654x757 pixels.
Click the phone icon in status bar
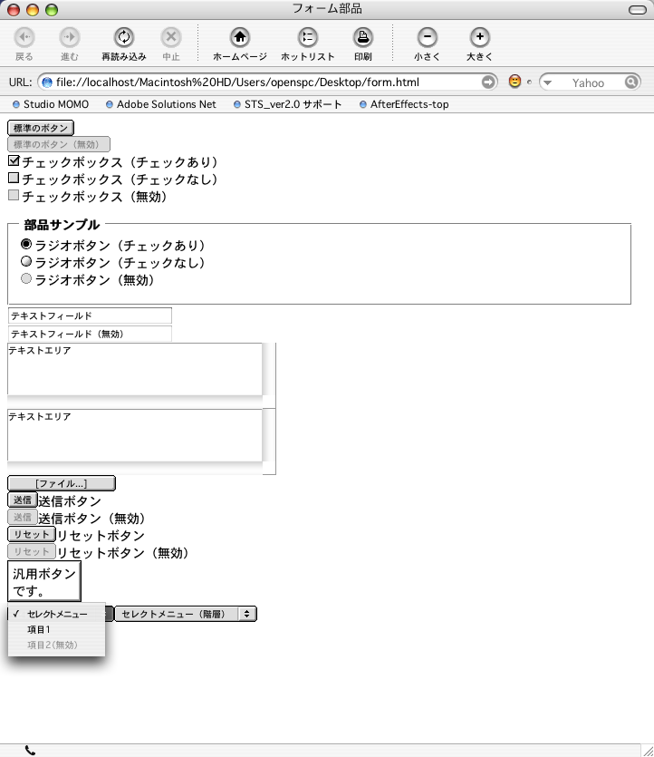30,751
